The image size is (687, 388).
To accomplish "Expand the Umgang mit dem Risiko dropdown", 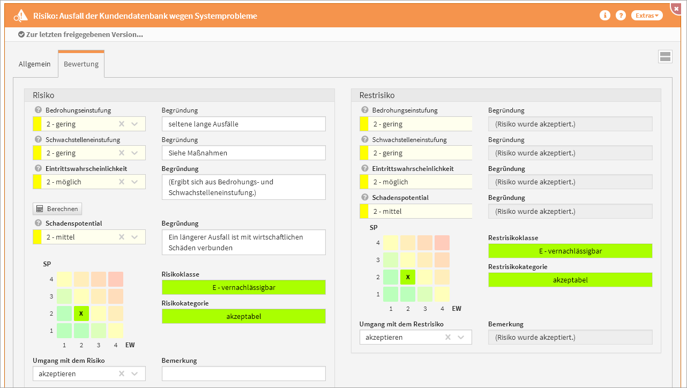I will [135, 374].
